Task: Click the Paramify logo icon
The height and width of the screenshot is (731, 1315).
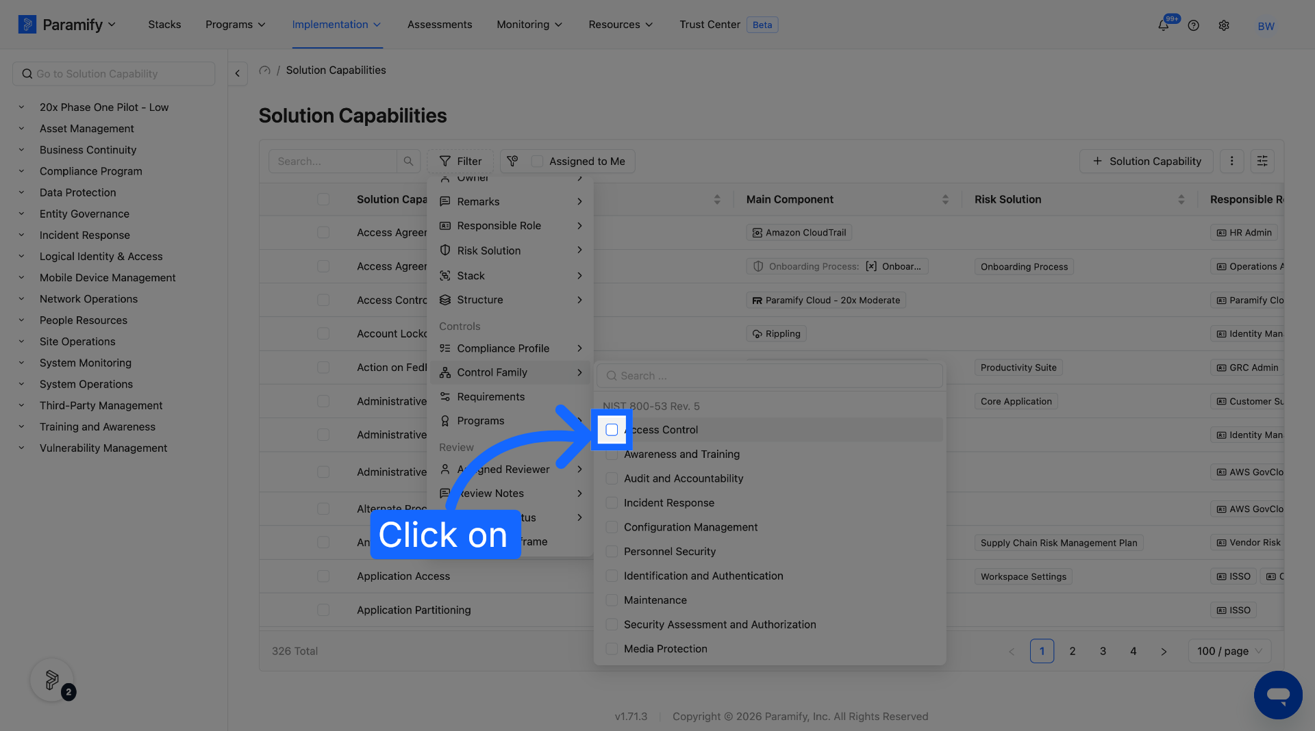Action: point(27,25)
